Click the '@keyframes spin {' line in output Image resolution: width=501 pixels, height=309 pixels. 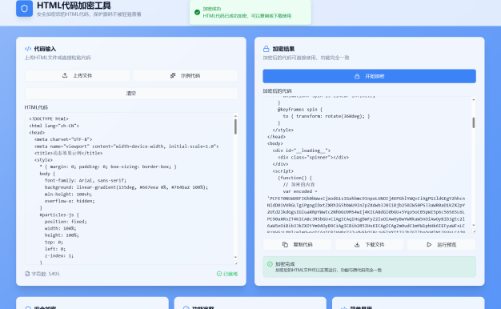tap(300, 110)
